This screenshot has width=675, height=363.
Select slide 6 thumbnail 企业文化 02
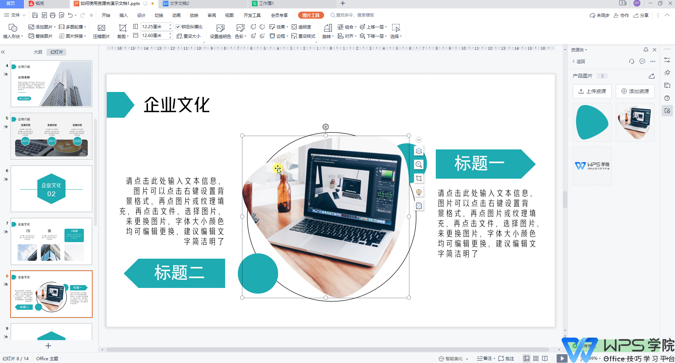click(x=51, y=189)
